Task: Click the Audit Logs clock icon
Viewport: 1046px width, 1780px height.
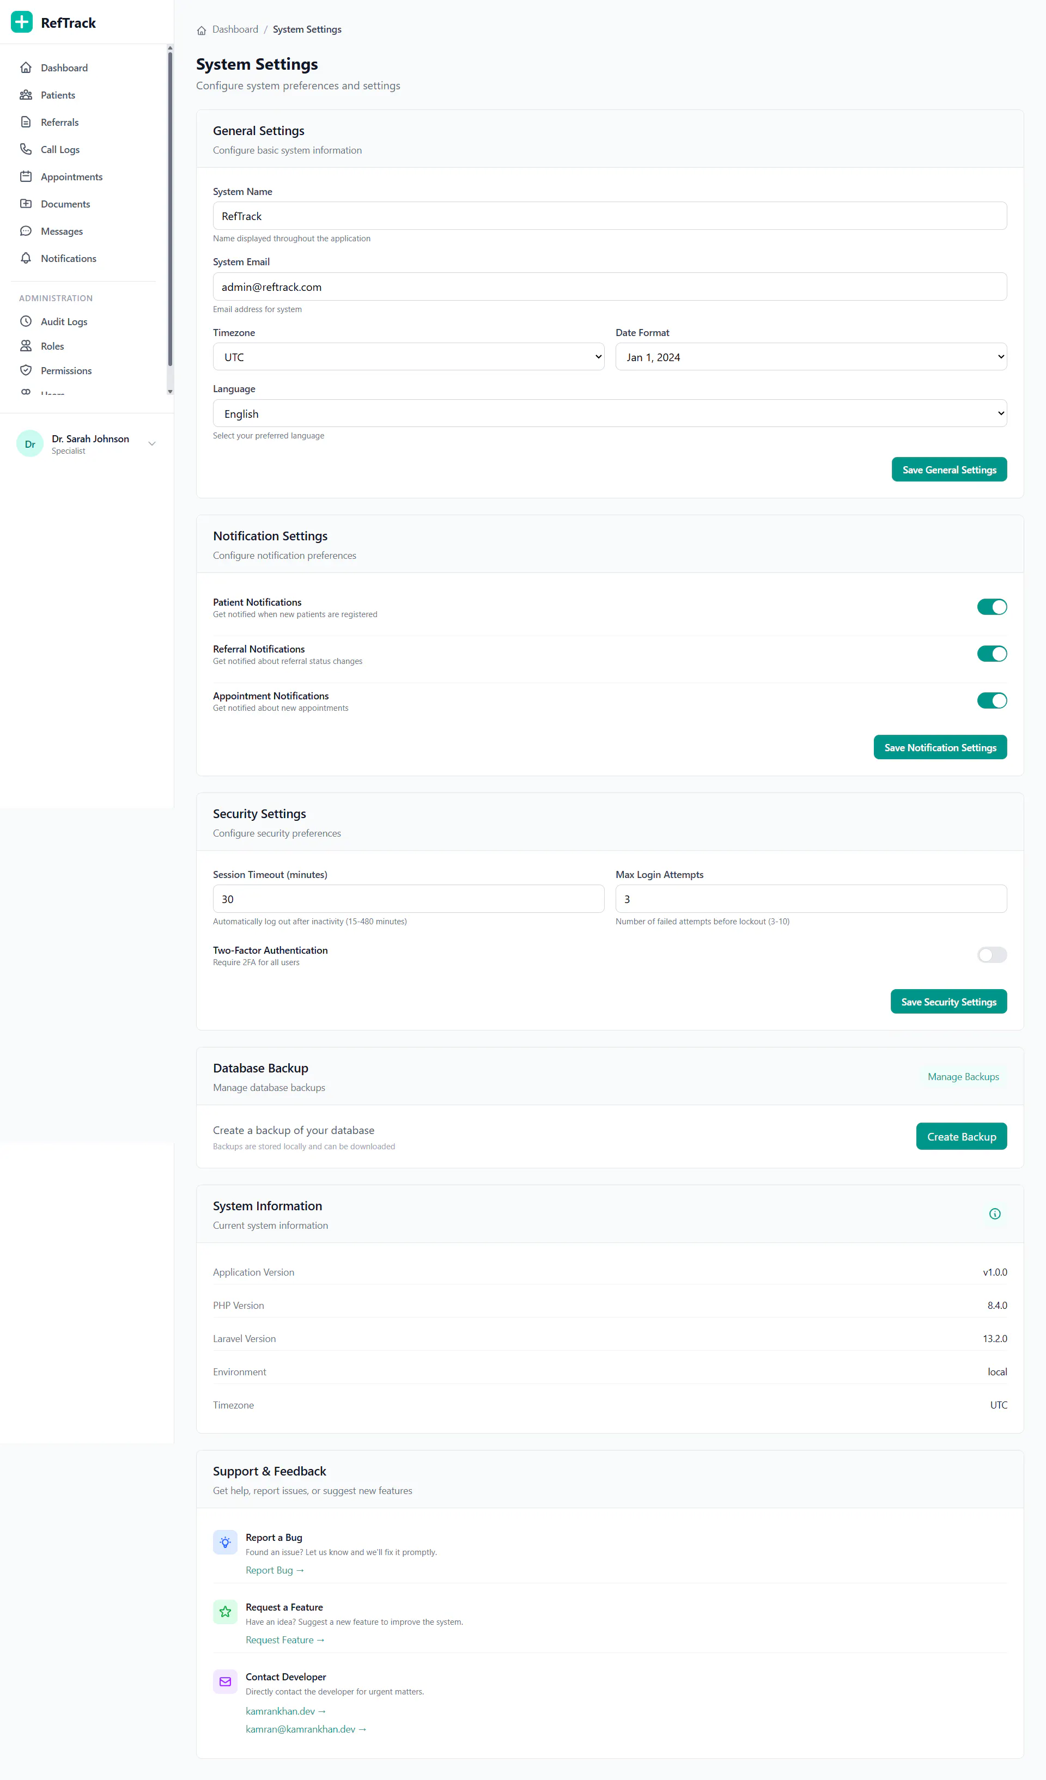Action: pyautogui.click(x=26, y=321)
